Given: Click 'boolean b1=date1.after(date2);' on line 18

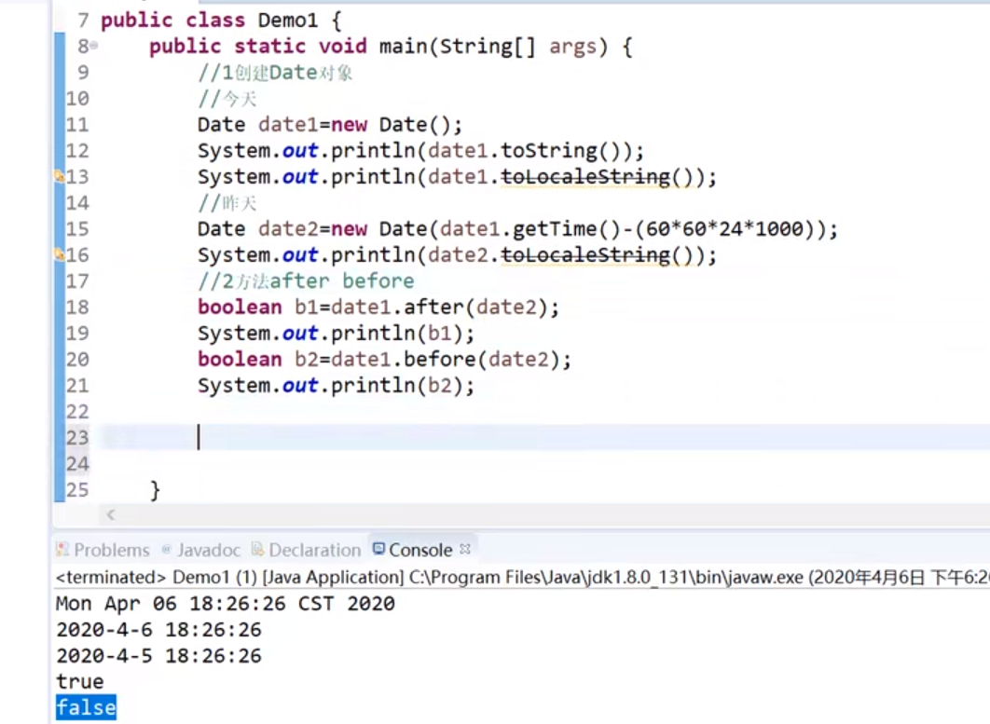Looking at the screenshot, I should [378, 307].
